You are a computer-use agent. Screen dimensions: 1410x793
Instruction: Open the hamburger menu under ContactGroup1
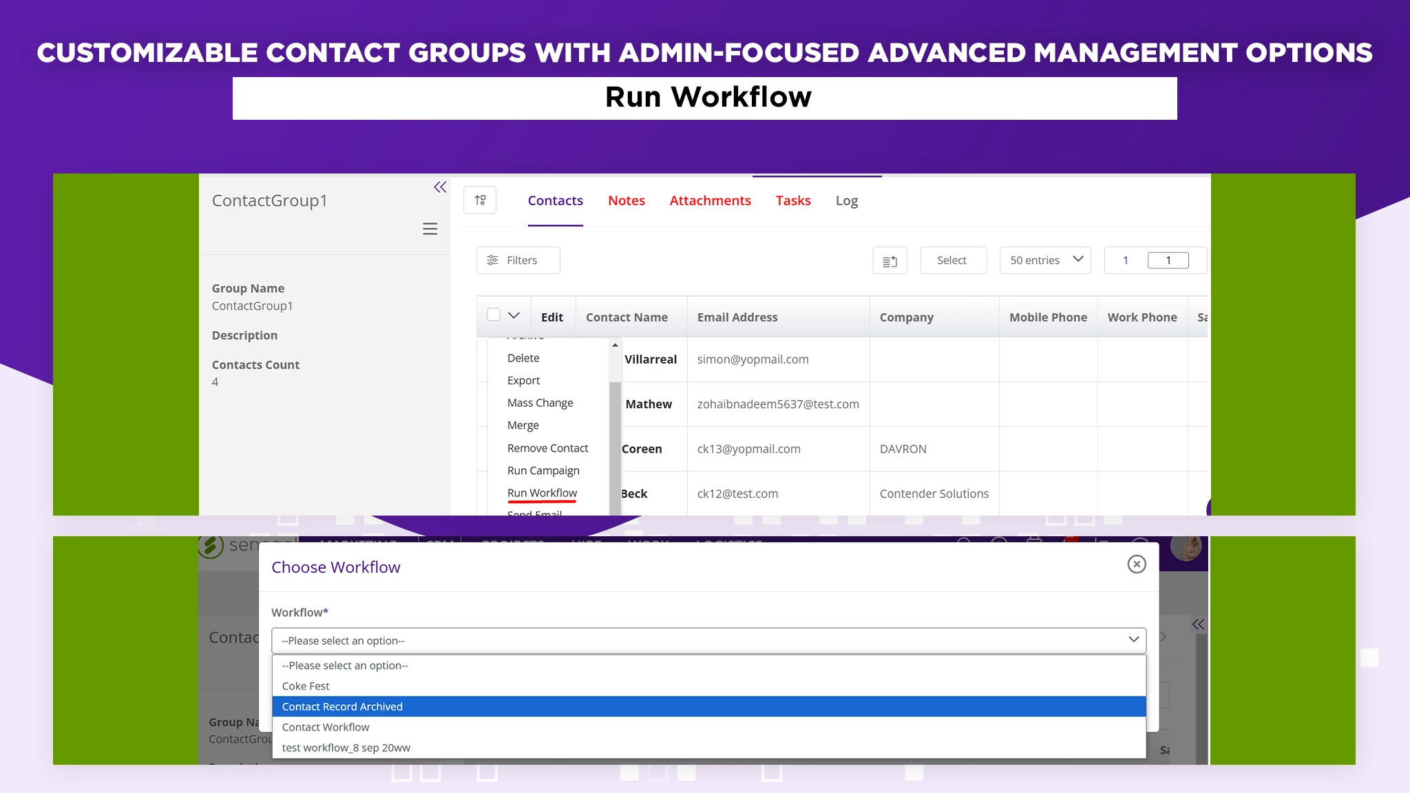pos(430,229)
